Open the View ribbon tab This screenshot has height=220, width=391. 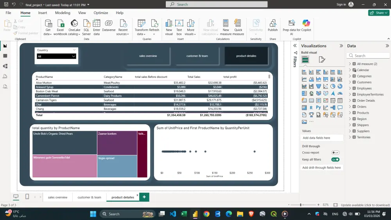pos(82,13)
